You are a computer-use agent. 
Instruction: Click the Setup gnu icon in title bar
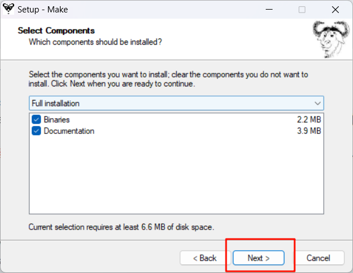click(x=8, y=9)
